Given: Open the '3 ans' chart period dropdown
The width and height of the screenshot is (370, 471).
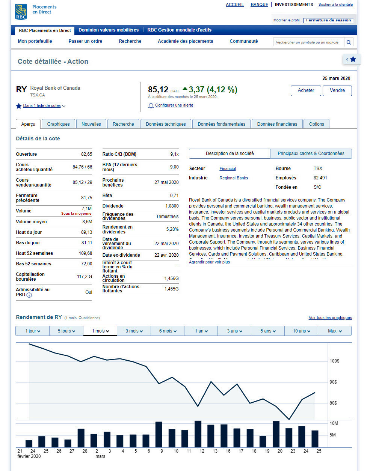Looking at the screenshot, I should 235,331.
